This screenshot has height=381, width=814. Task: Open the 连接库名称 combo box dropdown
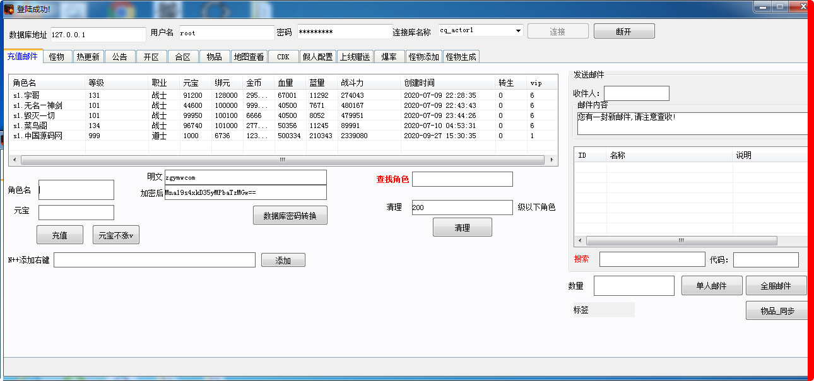pos(518,31)
